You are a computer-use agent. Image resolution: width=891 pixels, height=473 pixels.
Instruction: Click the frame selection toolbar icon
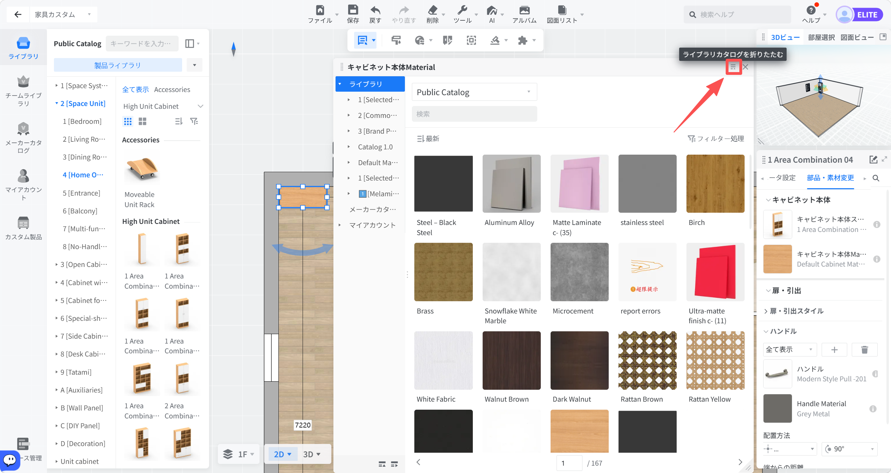[471, 41]
